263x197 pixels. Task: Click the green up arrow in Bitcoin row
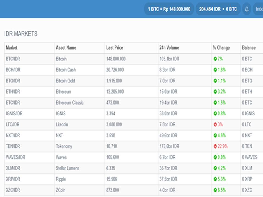pyautogui.click(x=215, y=59)
